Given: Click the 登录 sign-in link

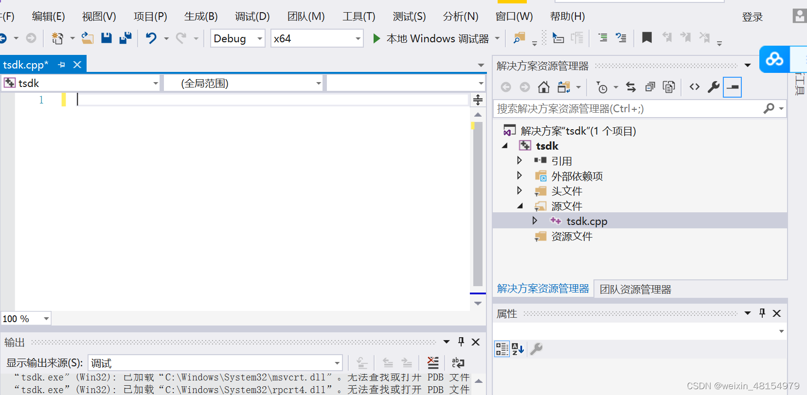Looking at the screenshot, I should (752, 17).
